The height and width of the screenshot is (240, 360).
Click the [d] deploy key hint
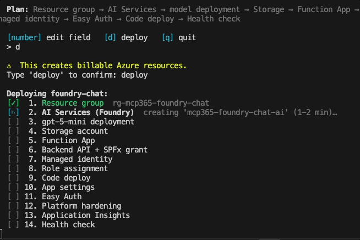coord(126,37)
